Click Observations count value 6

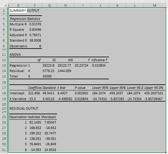tap(40, 46)
